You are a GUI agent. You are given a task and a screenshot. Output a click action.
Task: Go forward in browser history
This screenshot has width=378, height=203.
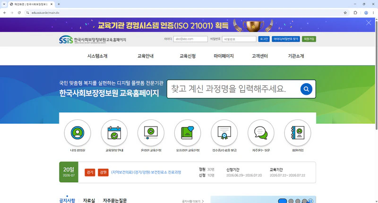click(x=12, y=13)
